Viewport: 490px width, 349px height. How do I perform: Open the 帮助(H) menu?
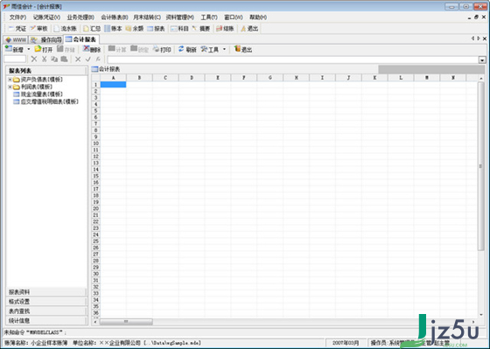[x=258, y=17]
